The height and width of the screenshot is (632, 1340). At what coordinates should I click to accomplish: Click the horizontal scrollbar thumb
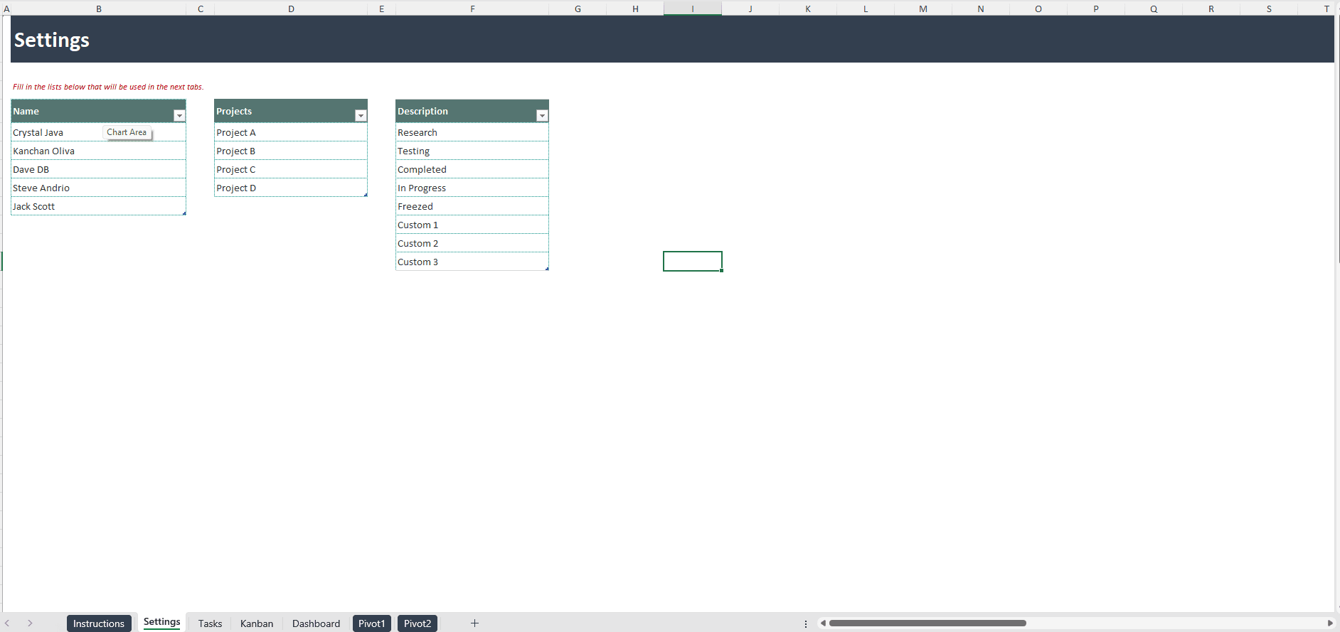click(x=927, y=623)
